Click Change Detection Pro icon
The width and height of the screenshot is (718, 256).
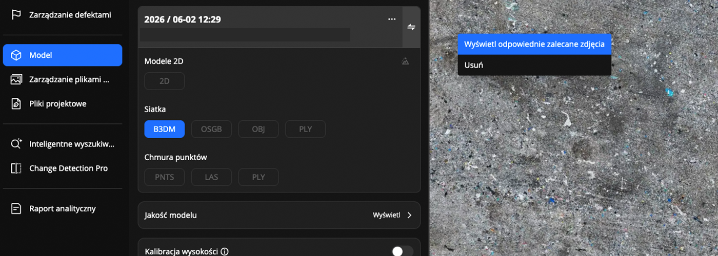16,168
